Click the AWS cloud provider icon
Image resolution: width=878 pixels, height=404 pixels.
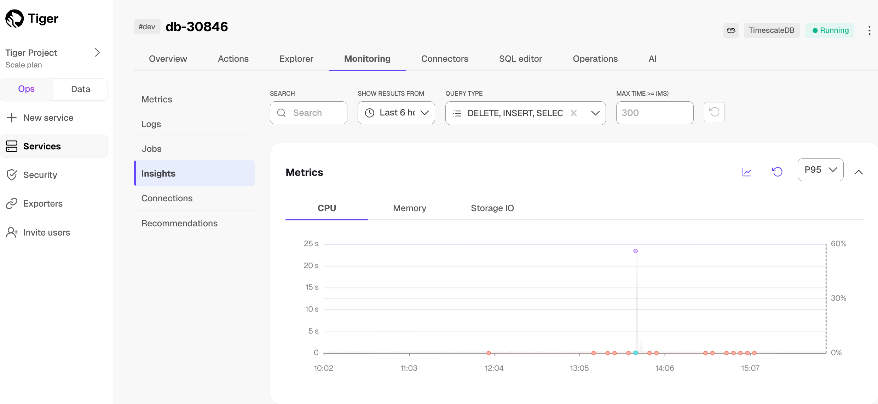731,30
